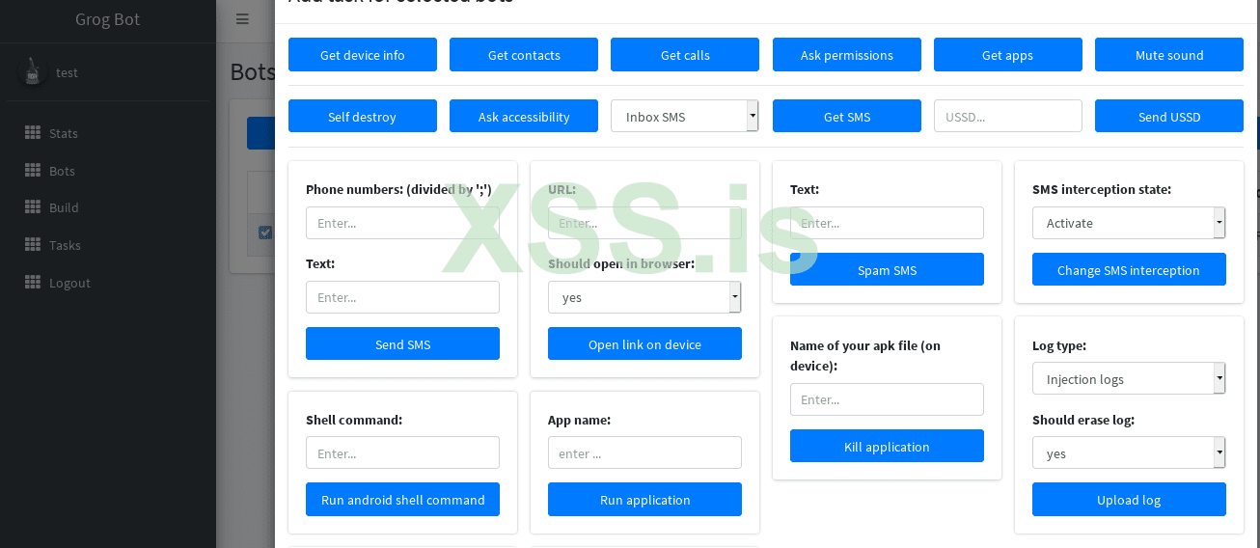Focus the apk file name input field
The height and width of the screenshot is (548, 1260).
click(887, 399)
